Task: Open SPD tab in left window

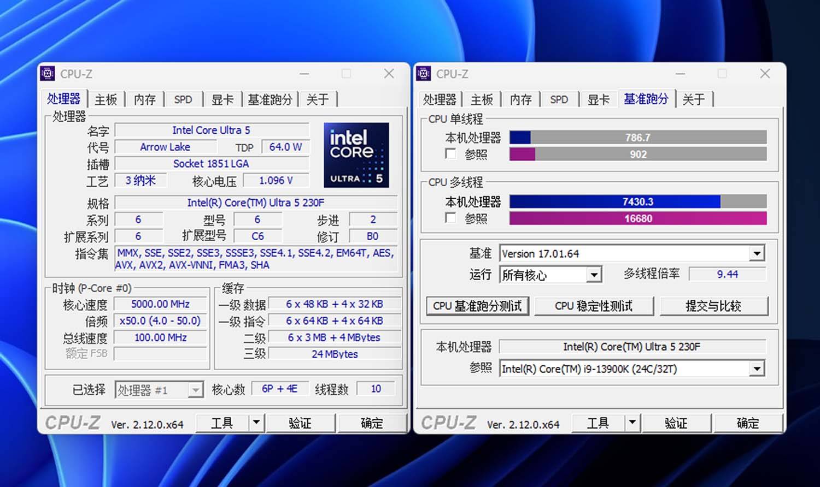Action: (183, 99)
